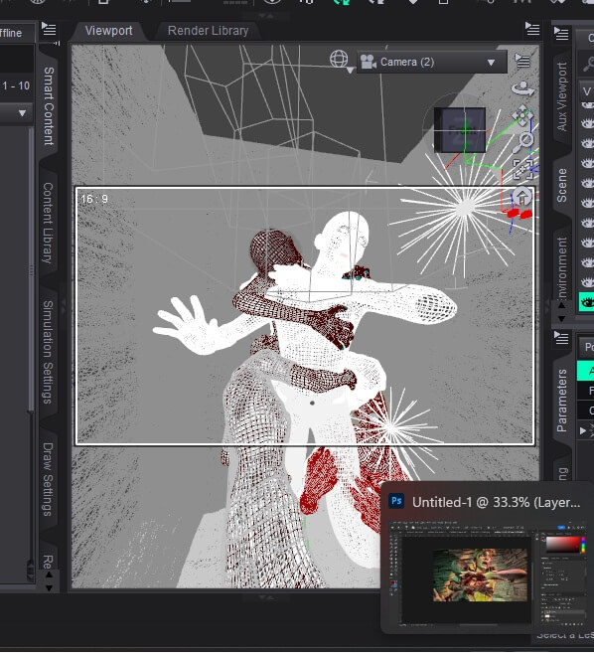Open the dropdown arrow below 1 - 10
594x657 pixels.
click(x=22, y=112)
